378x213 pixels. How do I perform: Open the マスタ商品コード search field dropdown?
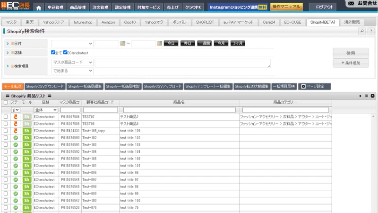click(x=72, y=62)
